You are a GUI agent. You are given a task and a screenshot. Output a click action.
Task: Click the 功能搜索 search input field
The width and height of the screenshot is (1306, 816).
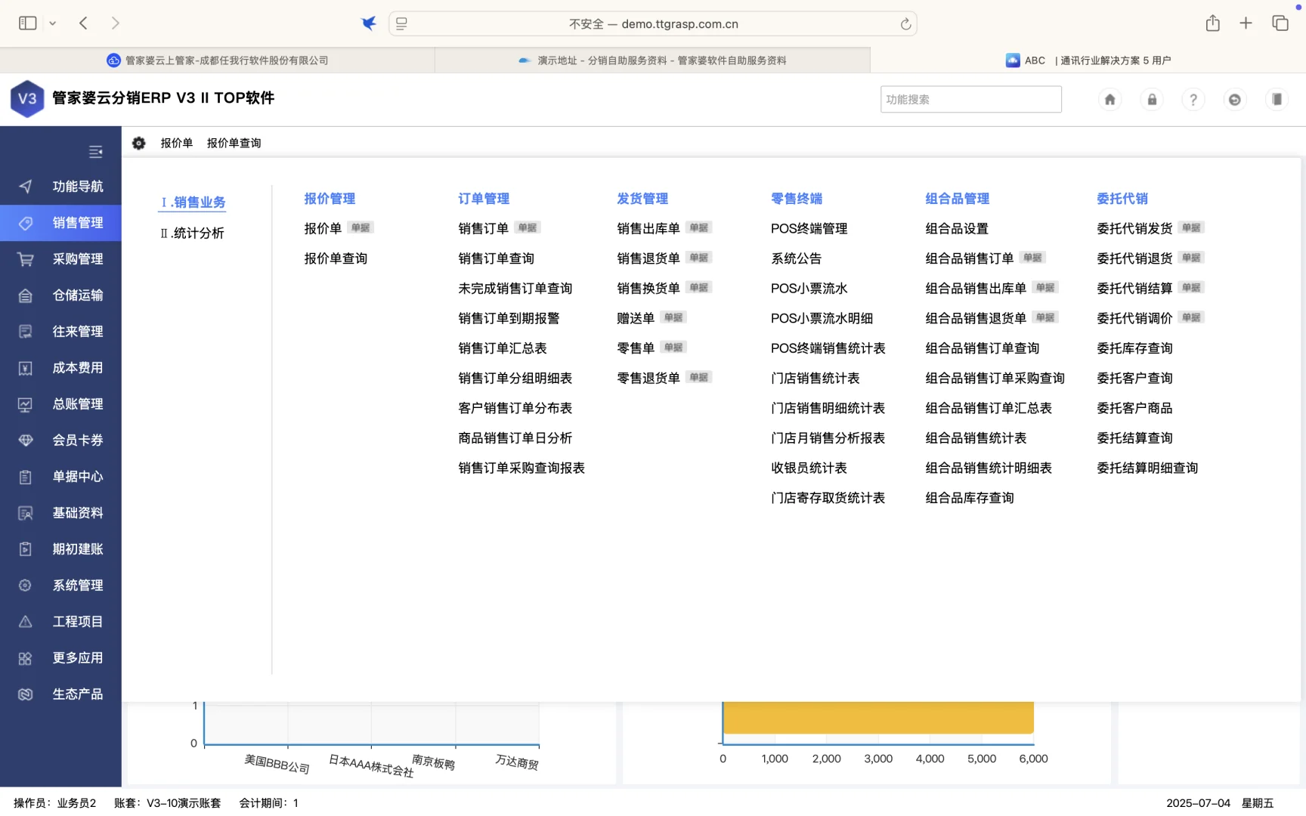click(x=970, y=99)
